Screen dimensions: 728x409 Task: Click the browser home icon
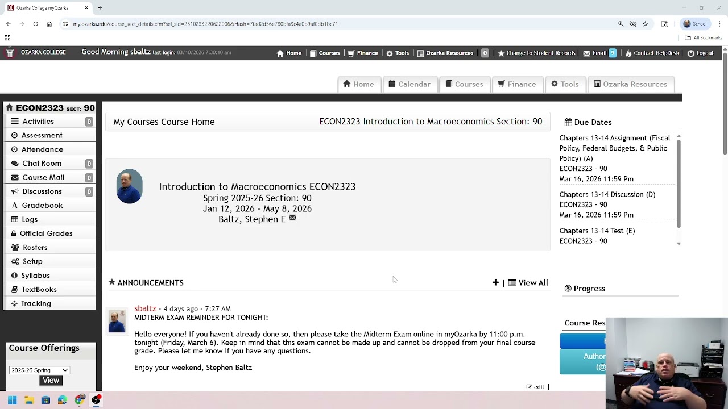click(49, 24)
